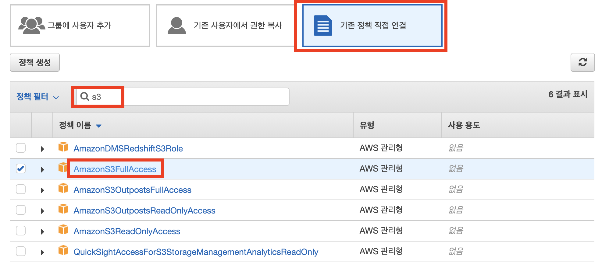609x278 pixels.
Task: Select the 그룹에 사용자 추가 option
Action: click(x=80, y=26)
